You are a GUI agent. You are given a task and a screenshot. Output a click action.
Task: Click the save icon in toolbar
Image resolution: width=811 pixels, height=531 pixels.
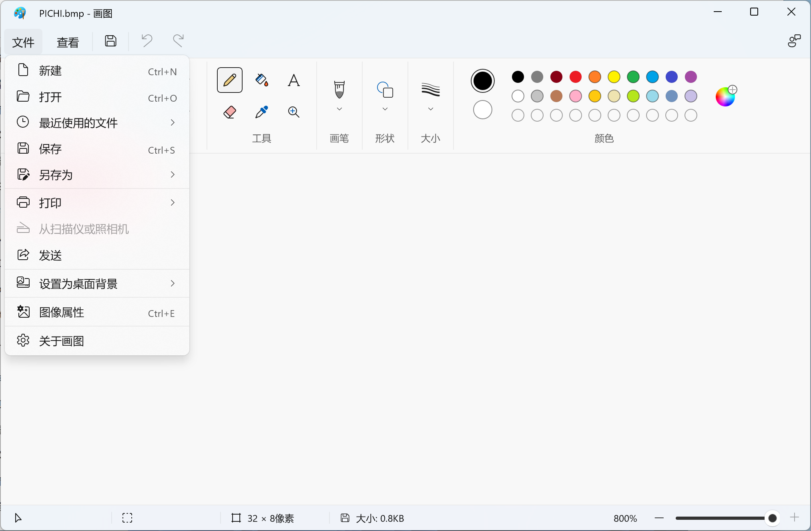(x=110, y=41)
